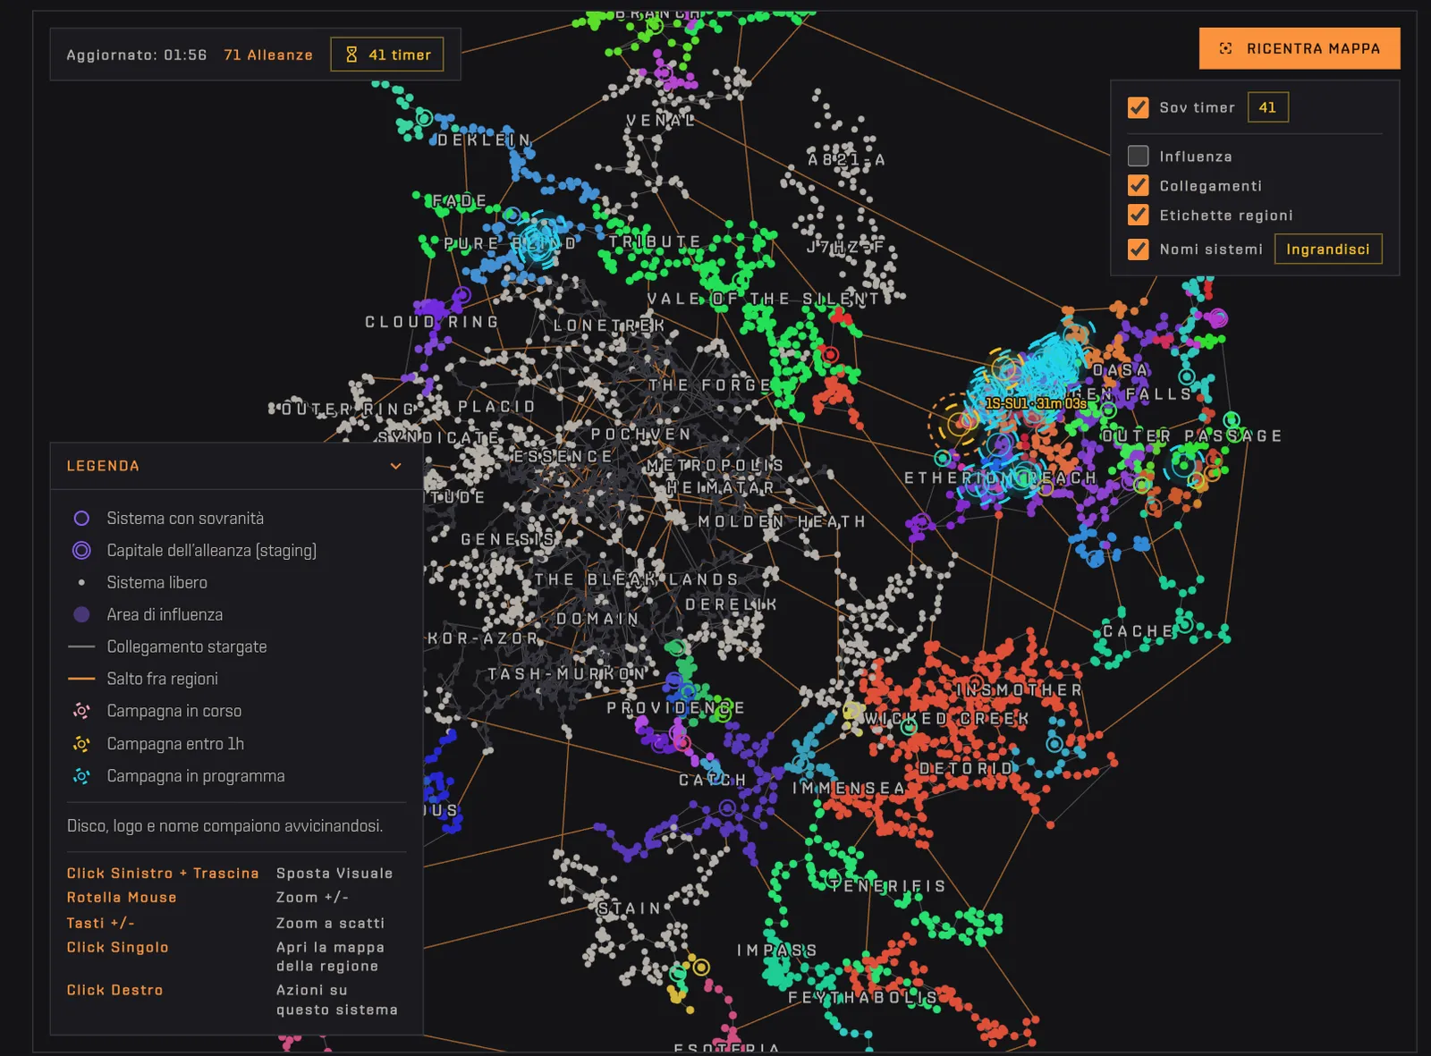This screenshot has height=1056, width=1431.
Task: Toggle the Etichette regioni checkbox
Action: pos(1138,215)
